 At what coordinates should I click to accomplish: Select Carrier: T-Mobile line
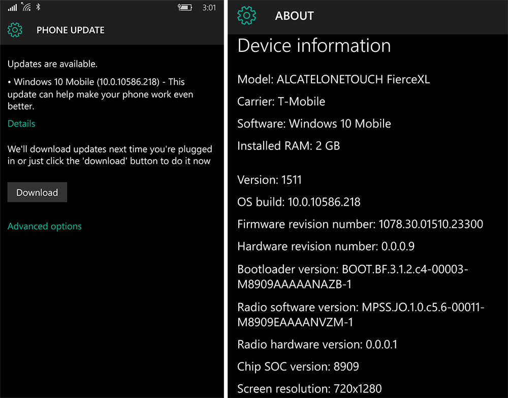281,102
